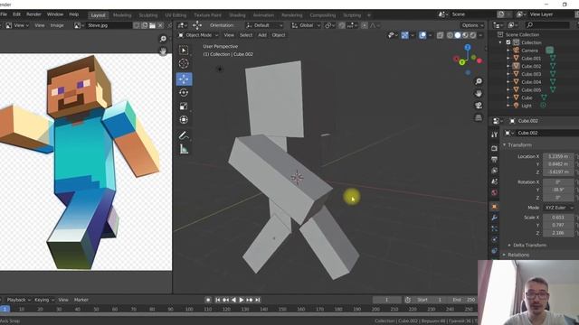Open the Tool properties tab icon
The width and height of the screenshot is (579, 325).
tap(495, 135)
